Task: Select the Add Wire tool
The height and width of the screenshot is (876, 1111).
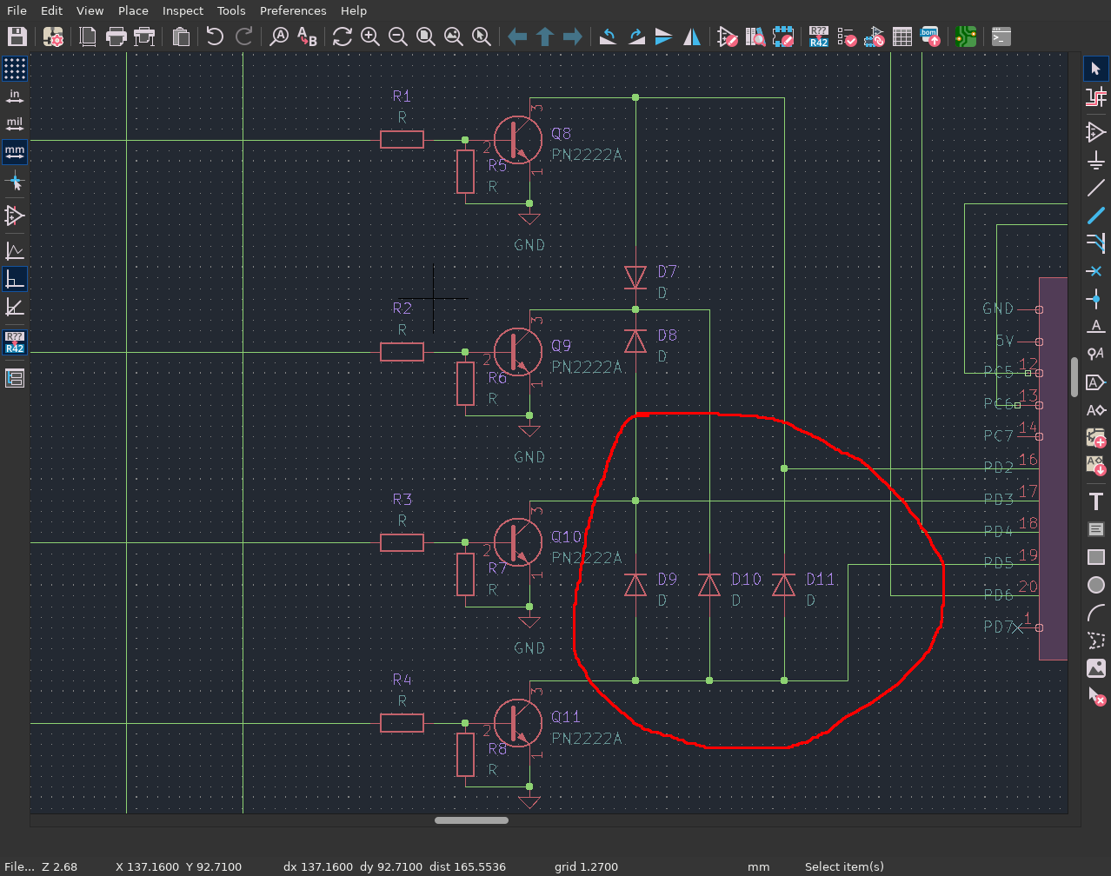Action: pos(1095,189)
